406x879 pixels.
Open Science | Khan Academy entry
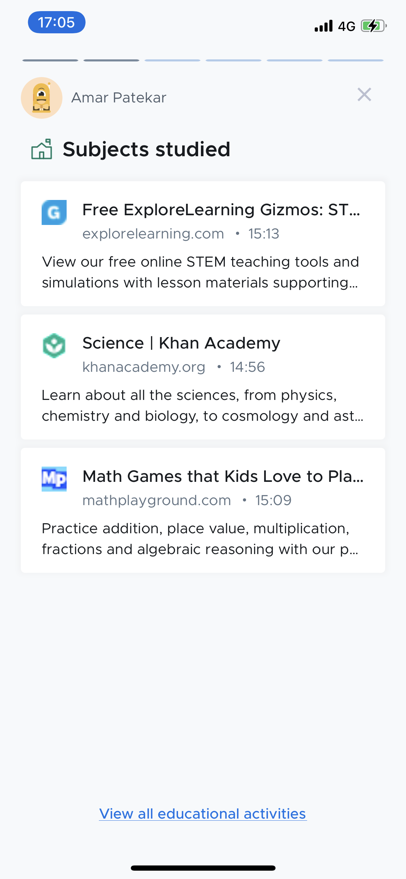point(181,343)
